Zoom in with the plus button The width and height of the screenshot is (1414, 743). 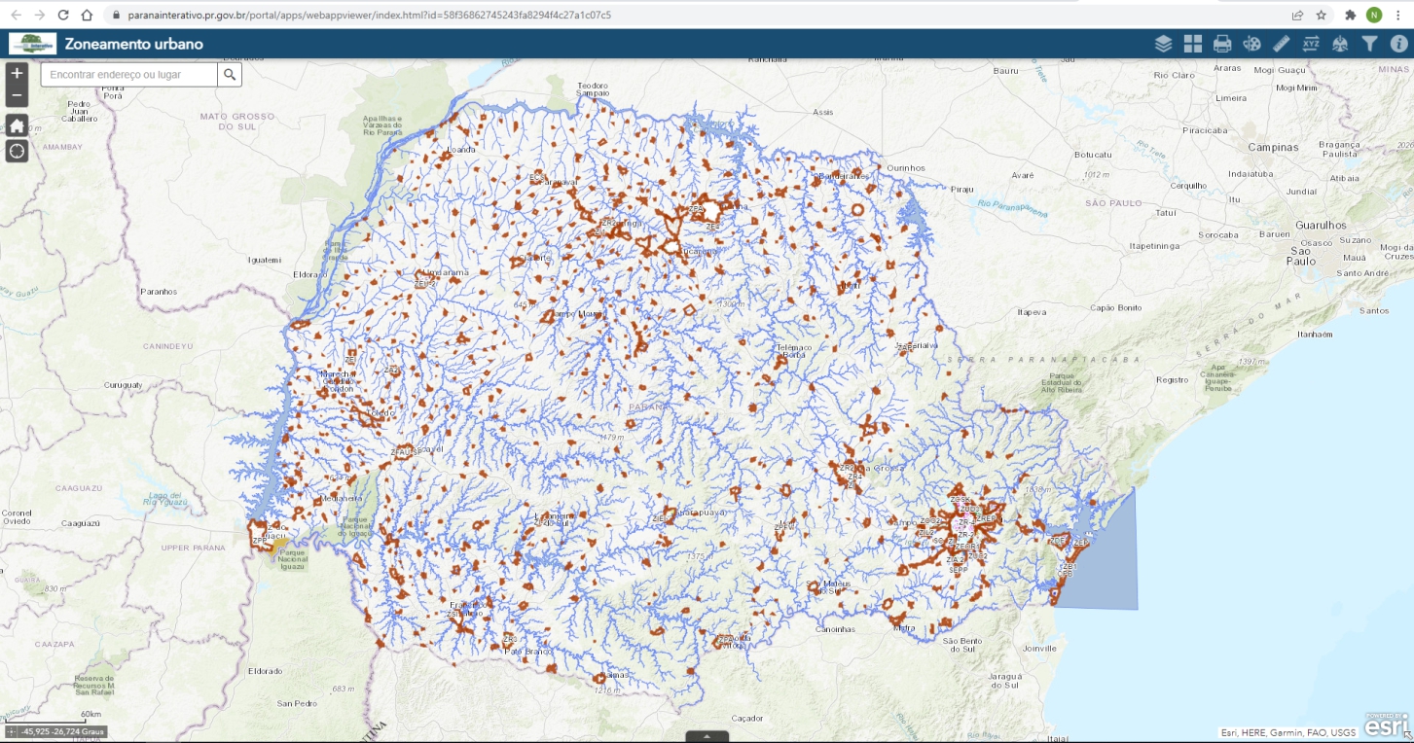[17, 74]
